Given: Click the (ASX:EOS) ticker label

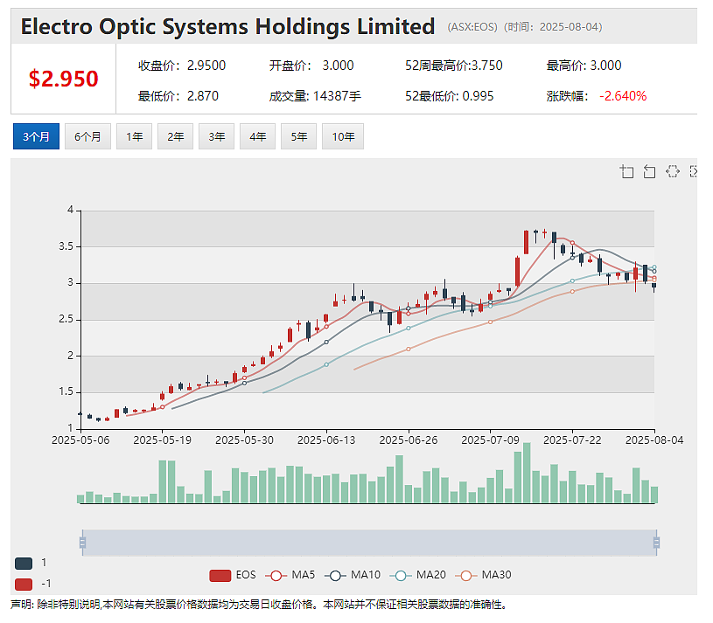Looking at the screenshot, I should (472, 27).
